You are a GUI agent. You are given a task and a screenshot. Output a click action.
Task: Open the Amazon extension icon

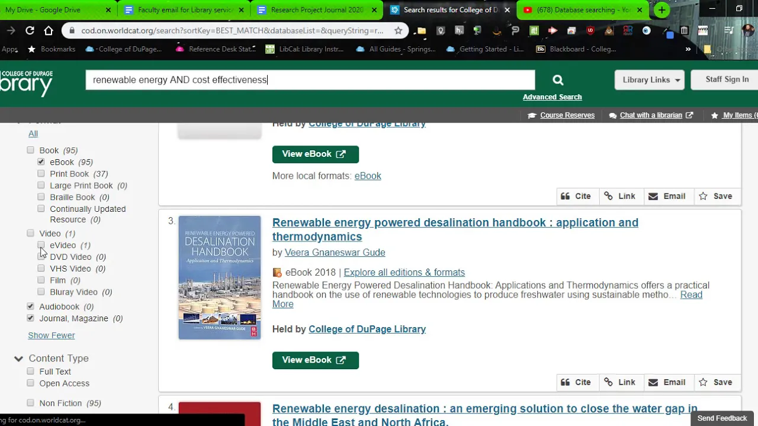(x=497, y=31)
